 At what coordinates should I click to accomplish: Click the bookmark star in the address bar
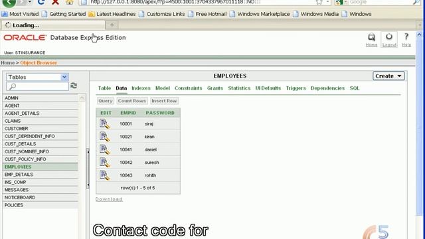pos(319,2)
